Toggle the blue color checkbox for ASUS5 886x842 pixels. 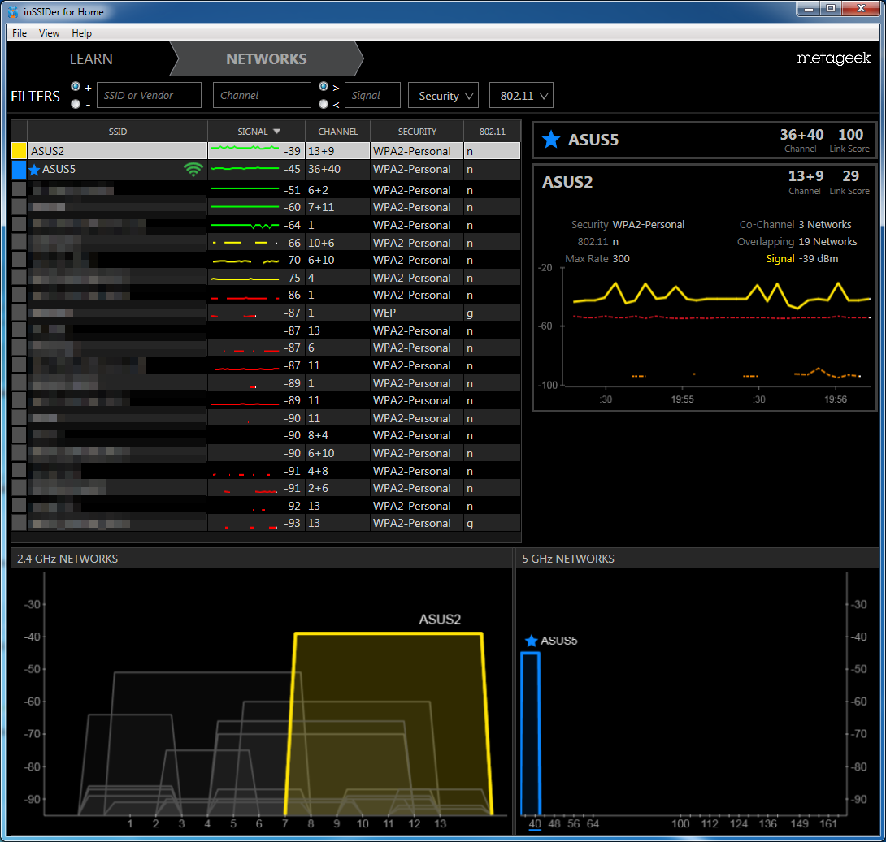click(x=20, y=170)
